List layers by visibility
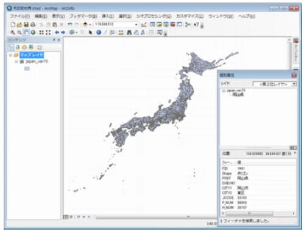304x231 pixels. (x=24, y=48)
